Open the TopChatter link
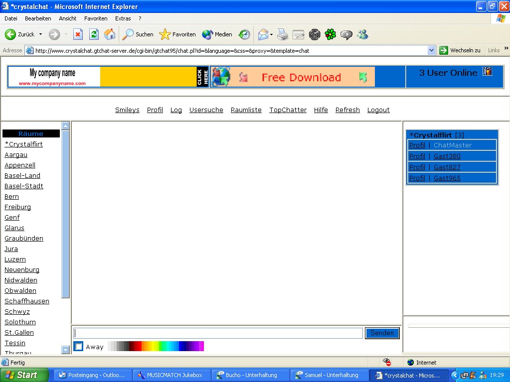This screenshot has width=510, height=382. 288,110
